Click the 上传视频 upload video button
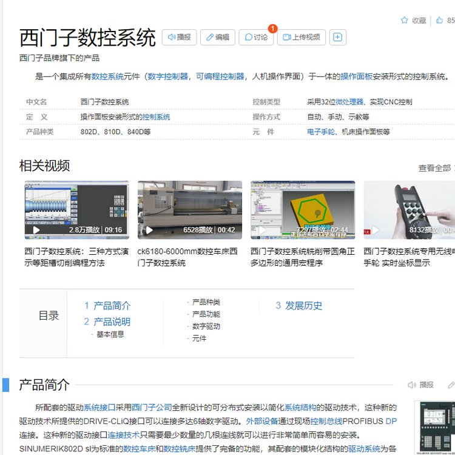This screenshot has height=455, width=455. click(302, 37)
